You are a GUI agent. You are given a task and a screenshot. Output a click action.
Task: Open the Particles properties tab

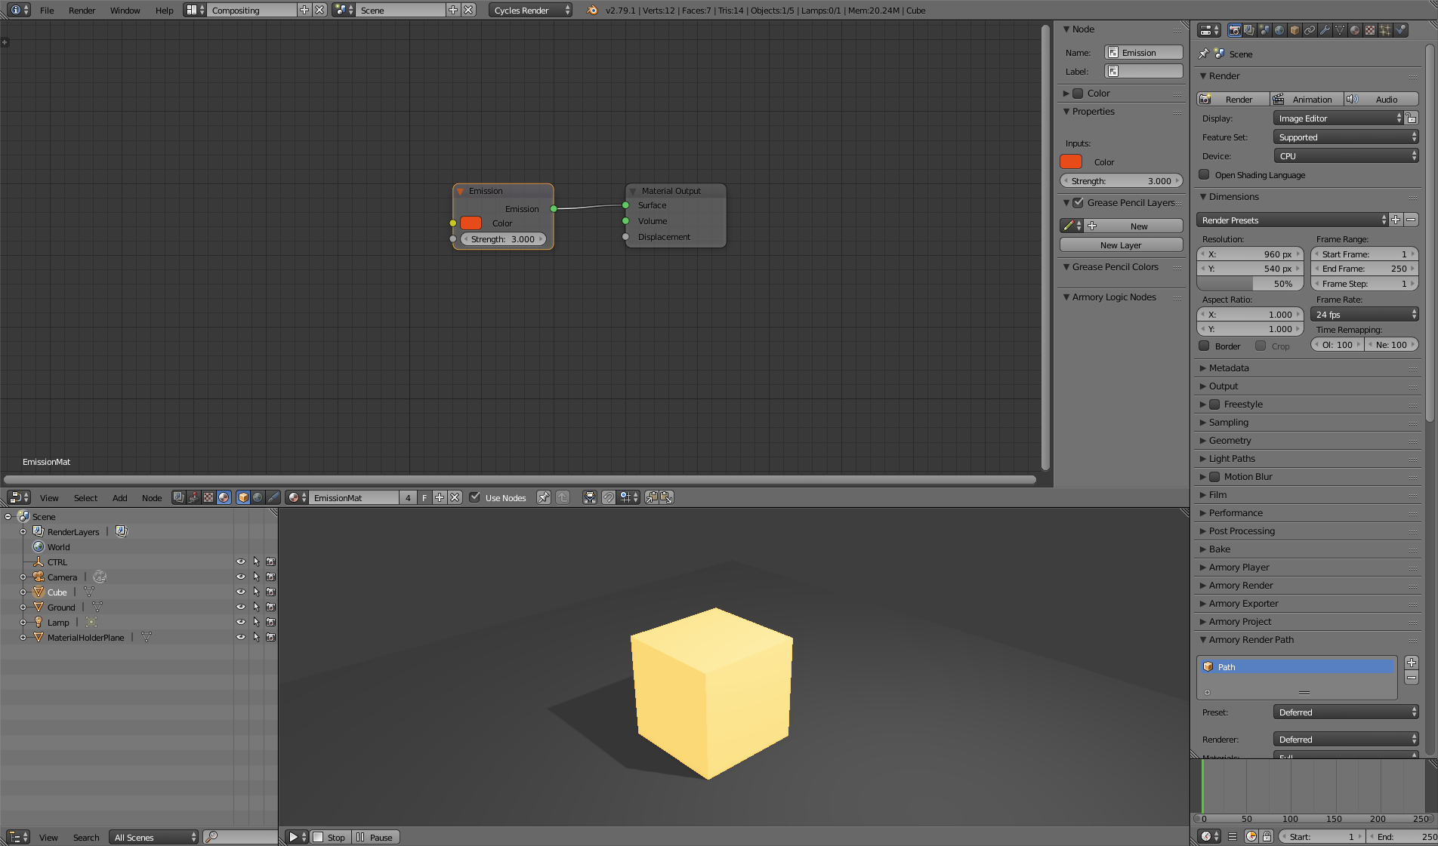pyautogui.click(x=1385, y=30)
